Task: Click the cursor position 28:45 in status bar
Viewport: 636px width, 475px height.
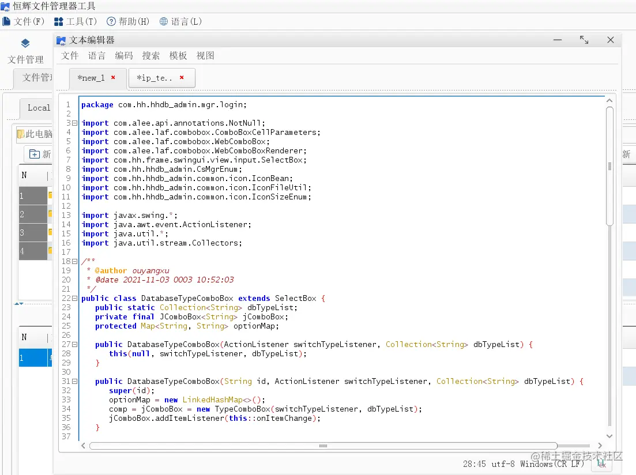Action: 474,464
